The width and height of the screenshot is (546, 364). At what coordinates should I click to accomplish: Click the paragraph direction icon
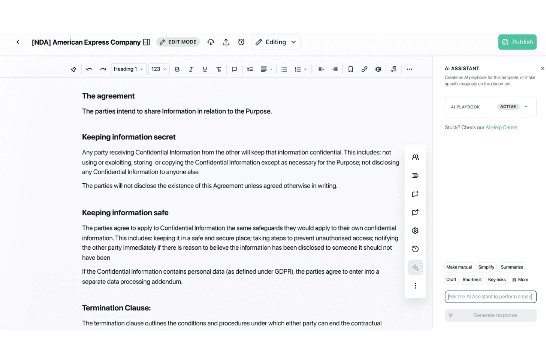[x=394, y=69]
